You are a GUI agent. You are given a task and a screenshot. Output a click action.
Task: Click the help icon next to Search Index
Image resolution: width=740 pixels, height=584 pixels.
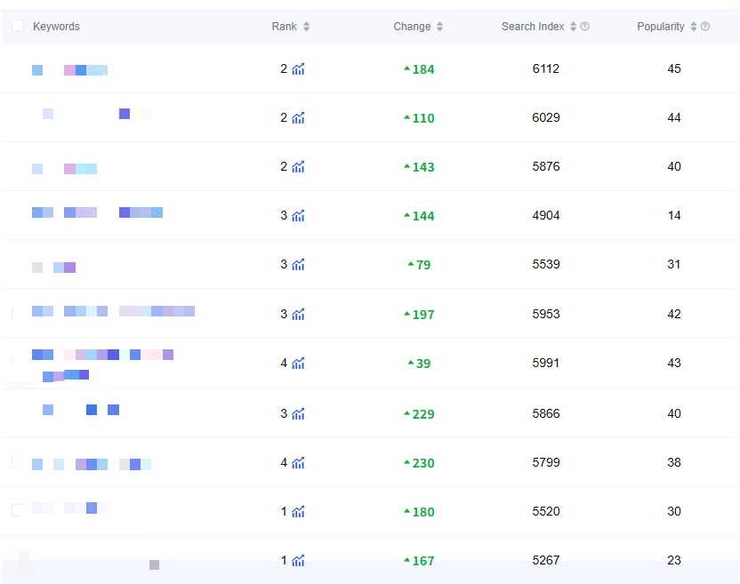coord(585,27)
